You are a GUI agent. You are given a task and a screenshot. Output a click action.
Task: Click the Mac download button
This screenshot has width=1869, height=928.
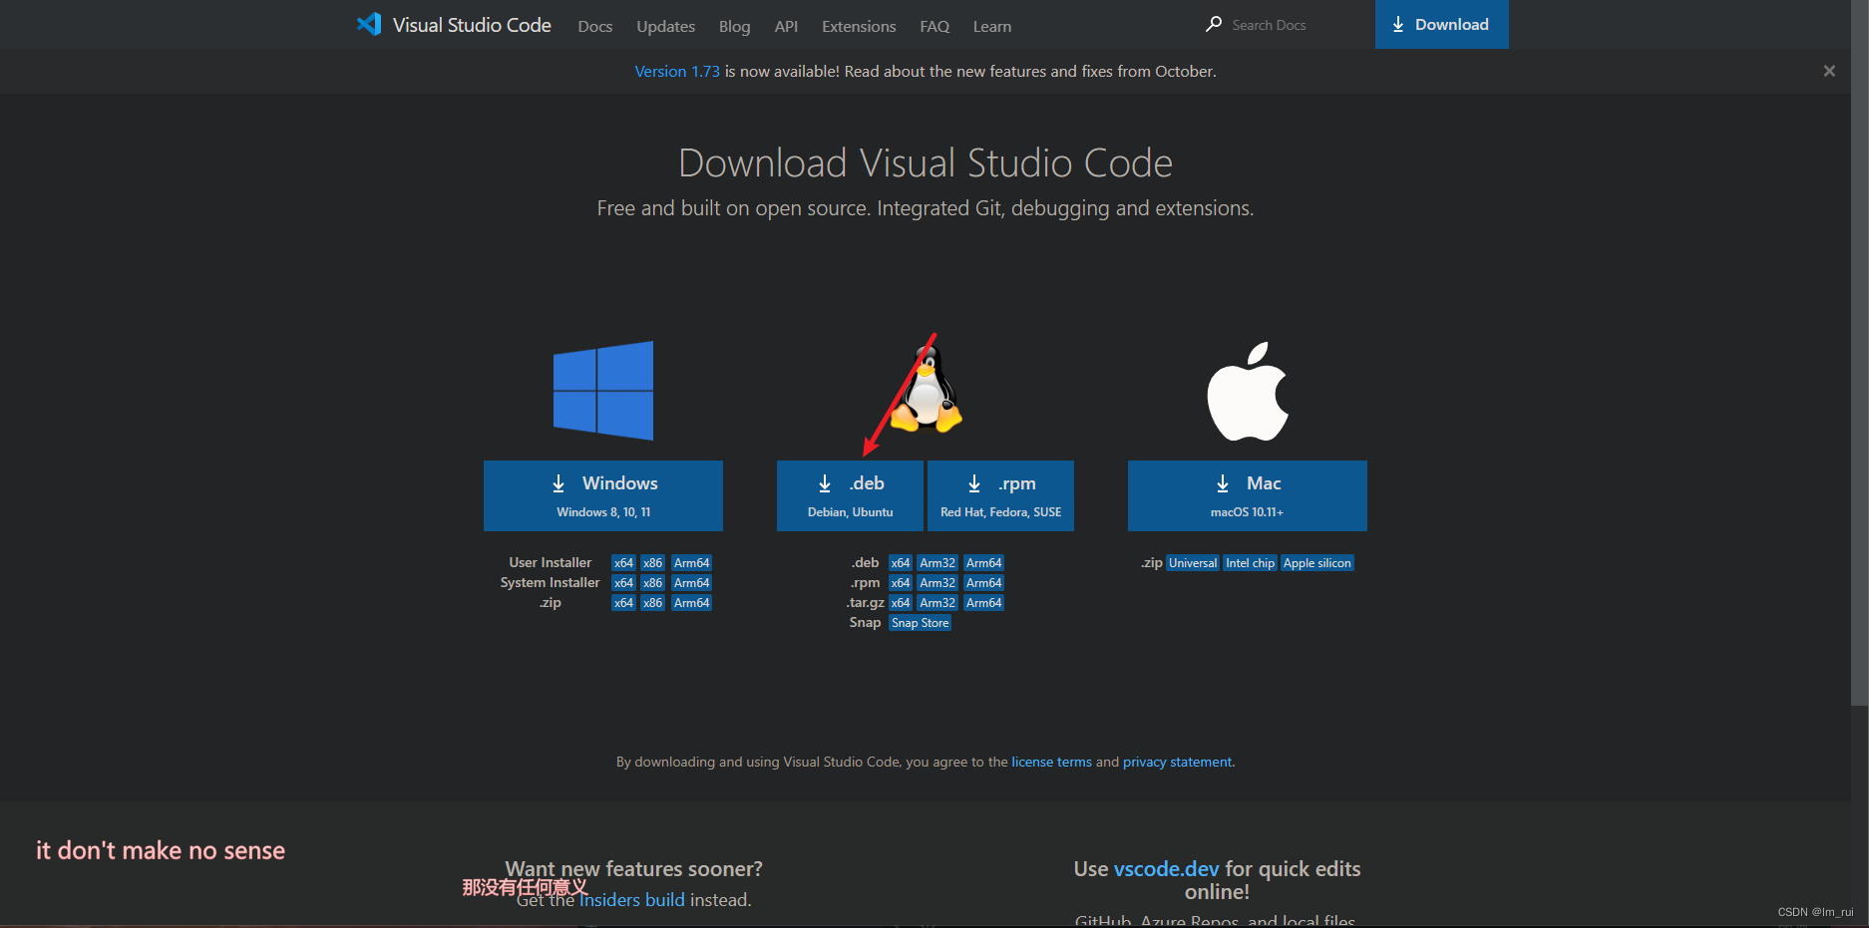[1248, 495]
